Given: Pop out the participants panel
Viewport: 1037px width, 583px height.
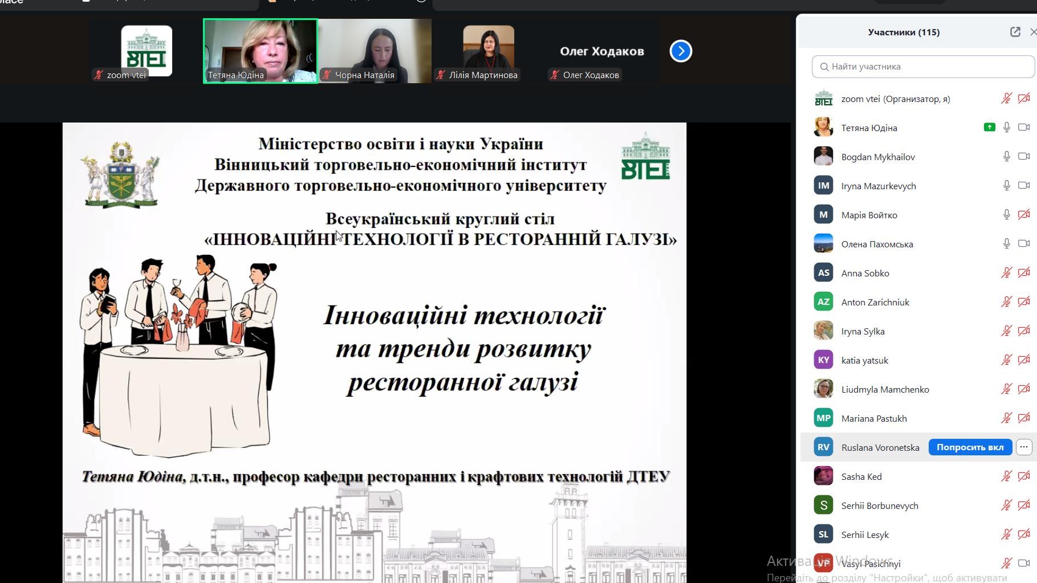Looking at the screenshot, I should coord(1015,32).
